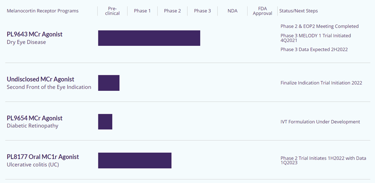This screenshot has height=183, width=375.
Task: Click the PL9643 MCr Agonist program title
Action: [38, 34]
